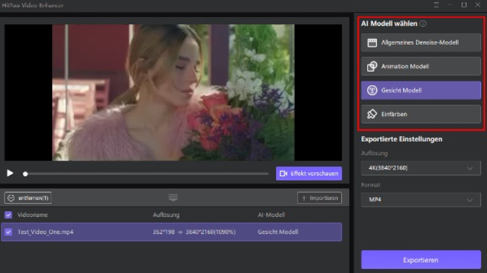Uncheck the Test_Video_One.mp4 checkbox

[8, 231]
